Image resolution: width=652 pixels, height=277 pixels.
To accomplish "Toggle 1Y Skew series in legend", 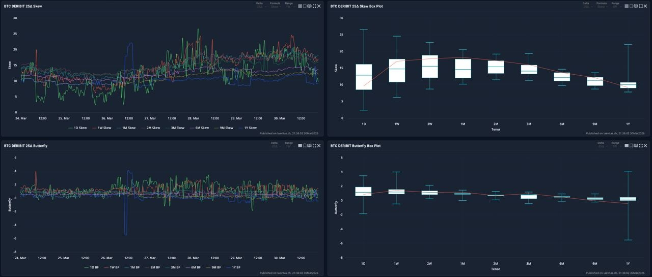I will point(248,128).
